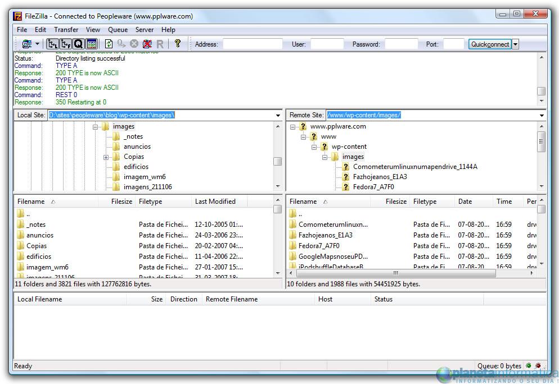
Task: Open the File menu
Action: tap(22, 30)
